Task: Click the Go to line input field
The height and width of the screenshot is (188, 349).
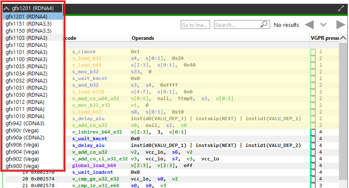Action: click(195, 25)
